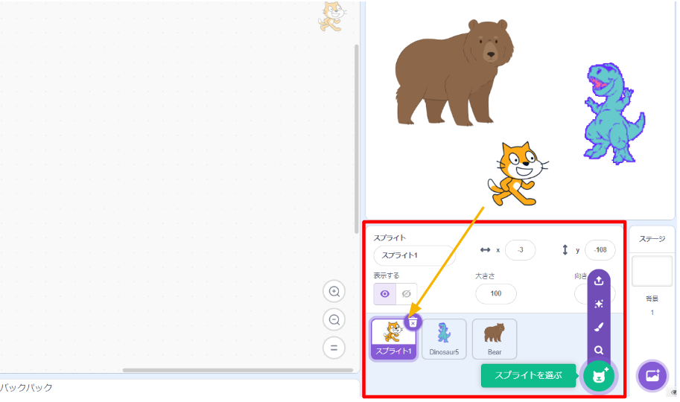This screenshot has height=402, width=680.
Task: Click the bear on the stage
Action: pyautogui.click(x=454, y=72)
